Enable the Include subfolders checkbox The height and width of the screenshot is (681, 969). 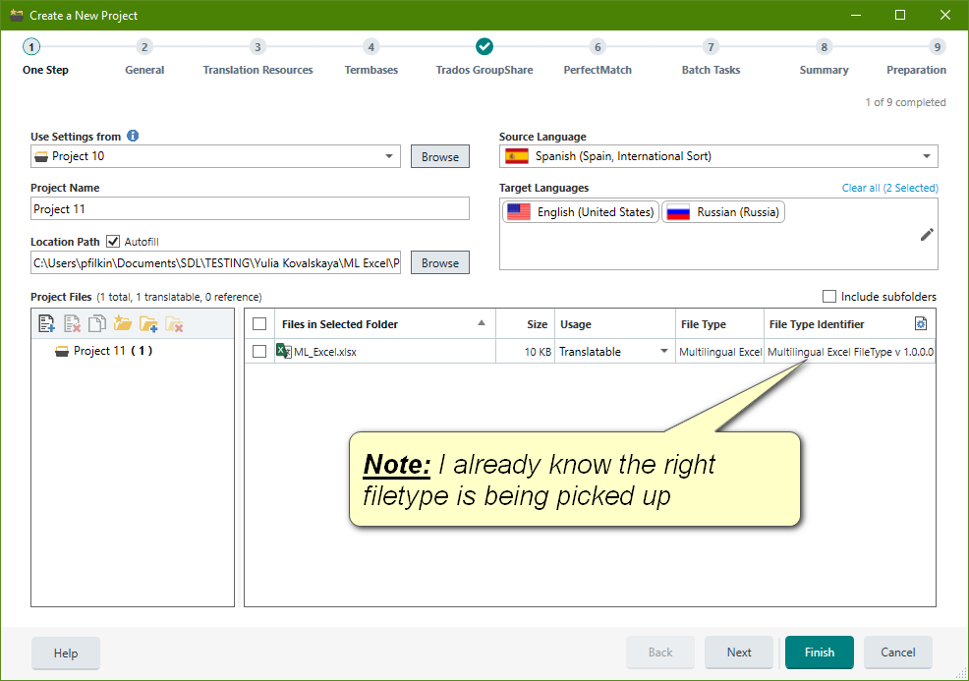click(x=829, y=297)
